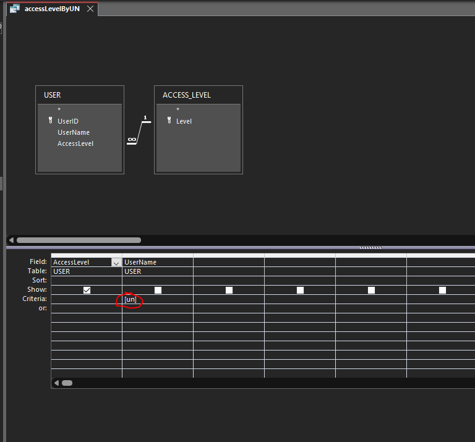Viewport: 475px width, 442px height.
Task: Click the design grid scrollbar thumb
Action: pyautogui.click(x=67, y=383)
